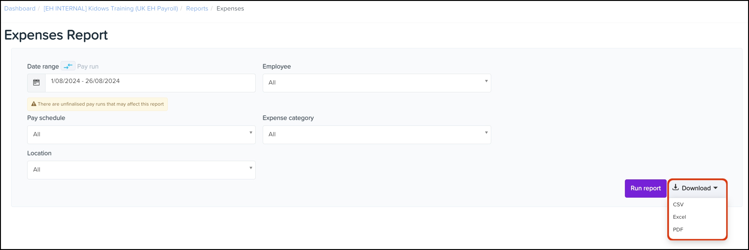The height and width of the screenshot is (250, 749).
Task: Click the calendar icon beside date range
Action: click(x=36, y=82)
